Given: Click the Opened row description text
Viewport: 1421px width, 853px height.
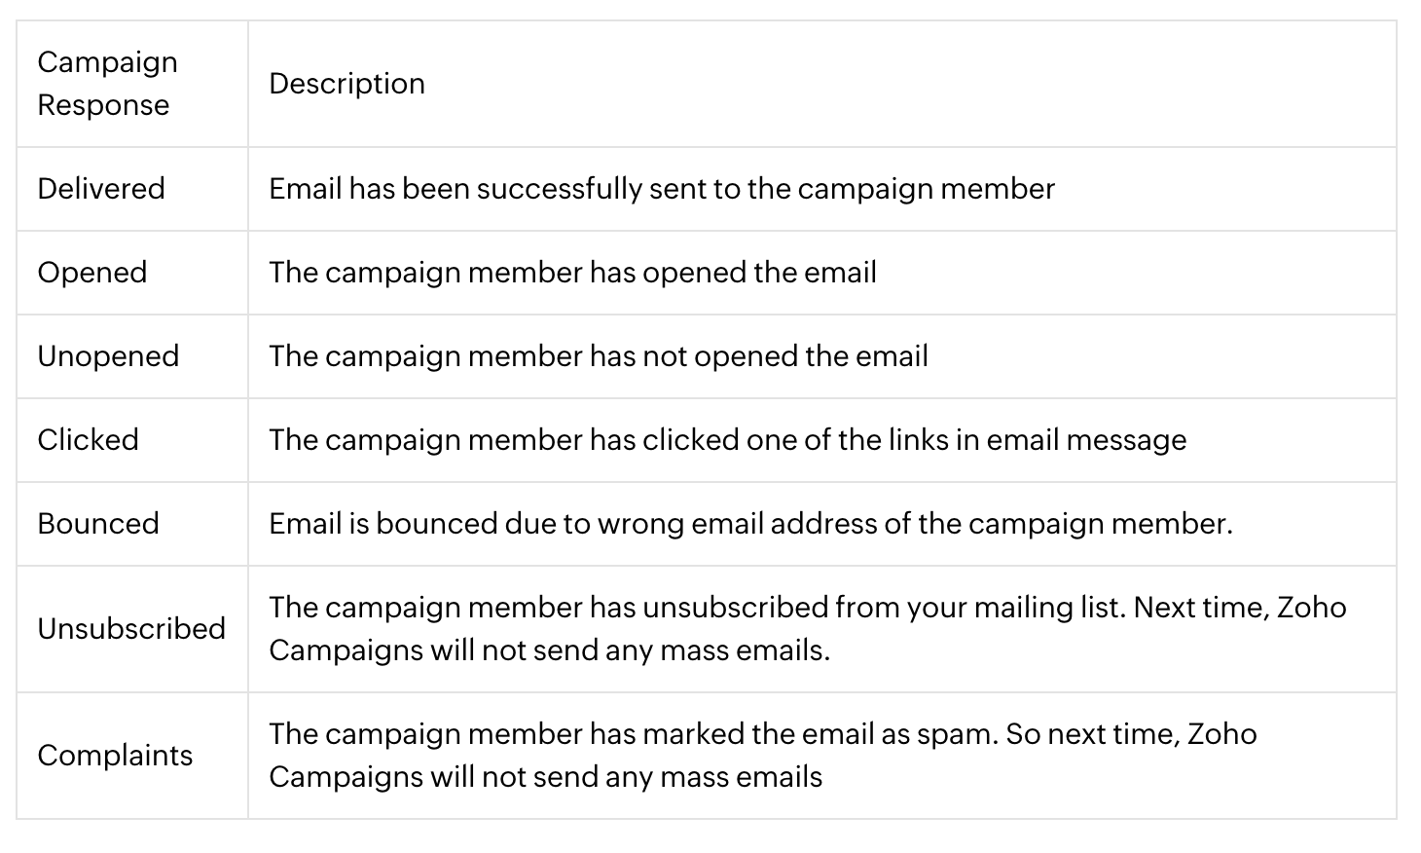Looking at the screenshot, I should coord(572,273).
